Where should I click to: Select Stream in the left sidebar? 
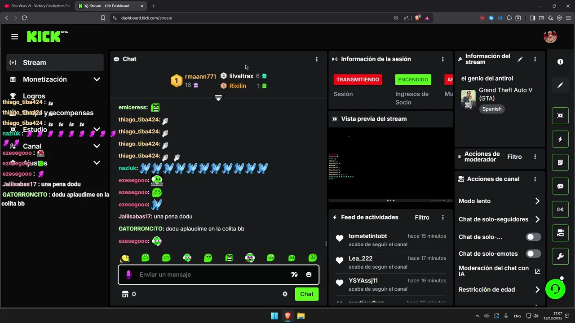click(55, 63)
